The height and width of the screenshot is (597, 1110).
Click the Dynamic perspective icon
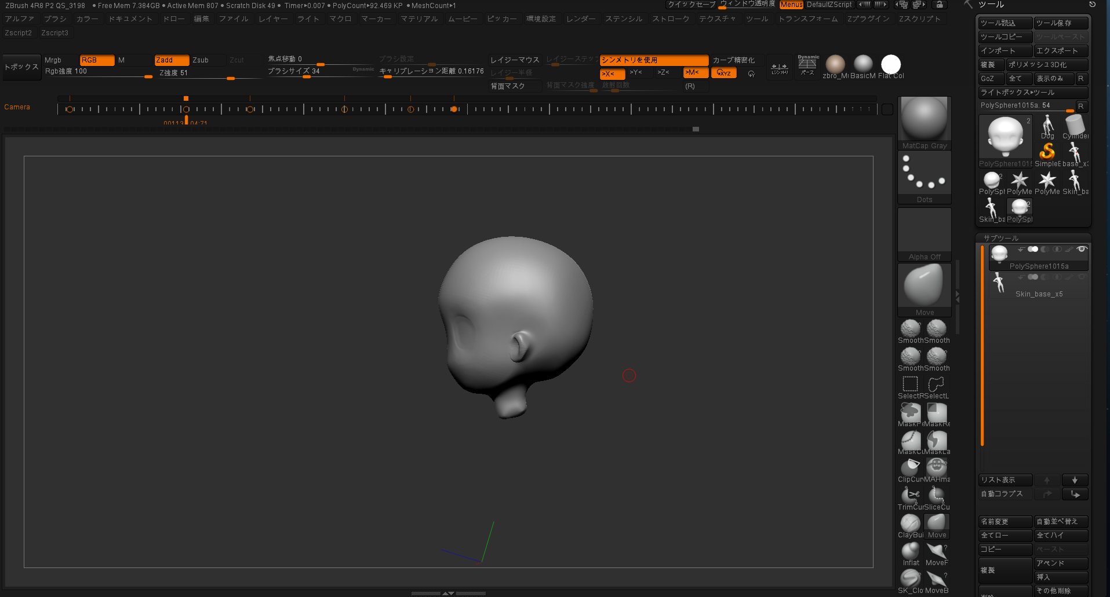click(807, 64)
